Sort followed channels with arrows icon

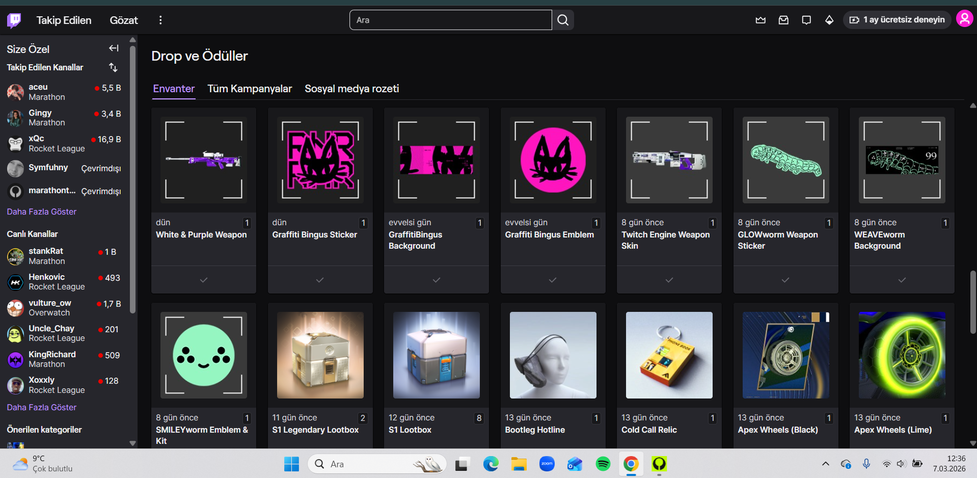tap(113, 67)
